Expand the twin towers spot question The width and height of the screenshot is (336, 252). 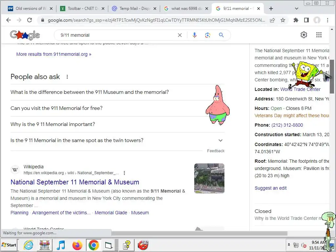[117, 140]
